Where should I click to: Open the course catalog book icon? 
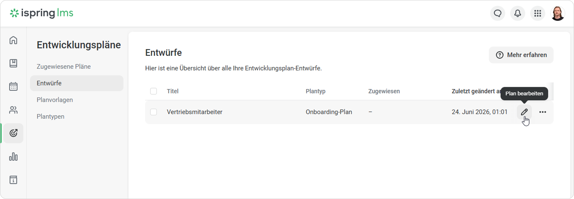pyautogui.click(x=13, y=63)
